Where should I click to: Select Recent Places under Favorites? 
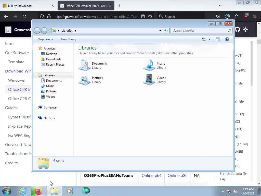coord(53,65)
